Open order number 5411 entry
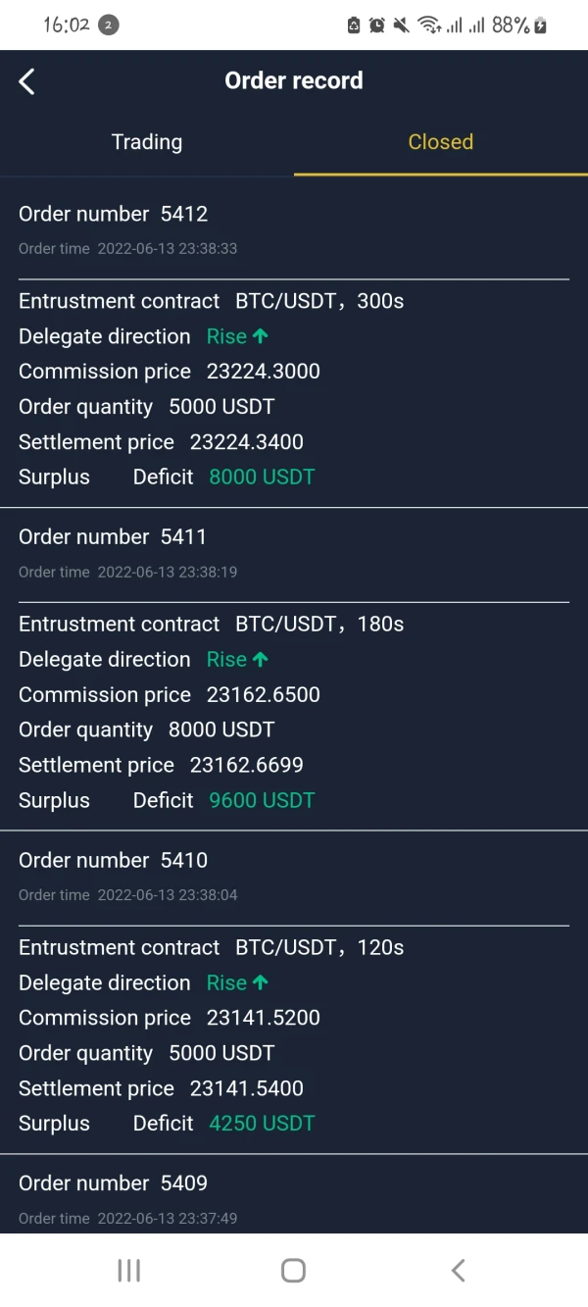 (x=113, y=537)
